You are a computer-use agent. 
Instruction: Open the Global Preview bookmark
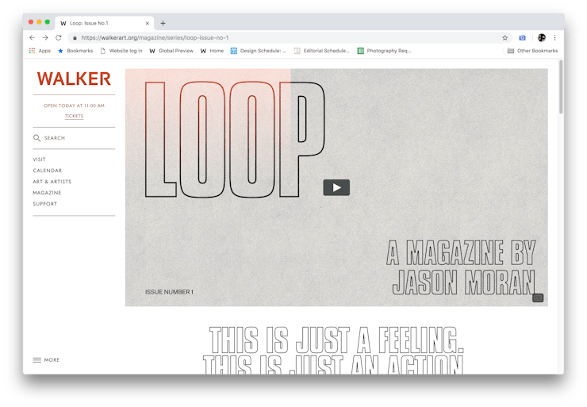coord(172,51)
